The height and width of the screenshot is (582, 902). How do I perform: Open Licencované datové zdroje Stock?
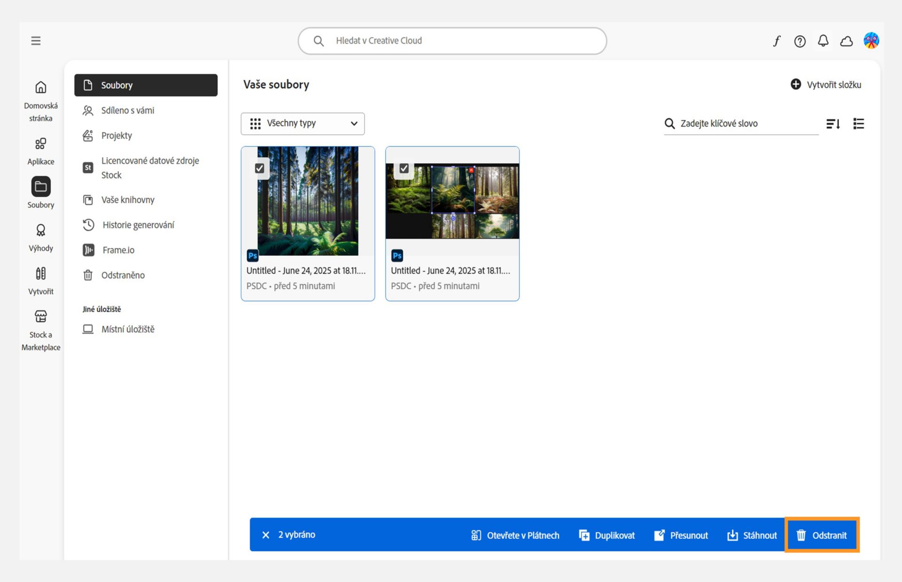(146, 168)
